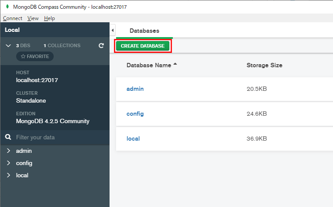
Task: Click the Create Database button
Action: coord(143,46)
